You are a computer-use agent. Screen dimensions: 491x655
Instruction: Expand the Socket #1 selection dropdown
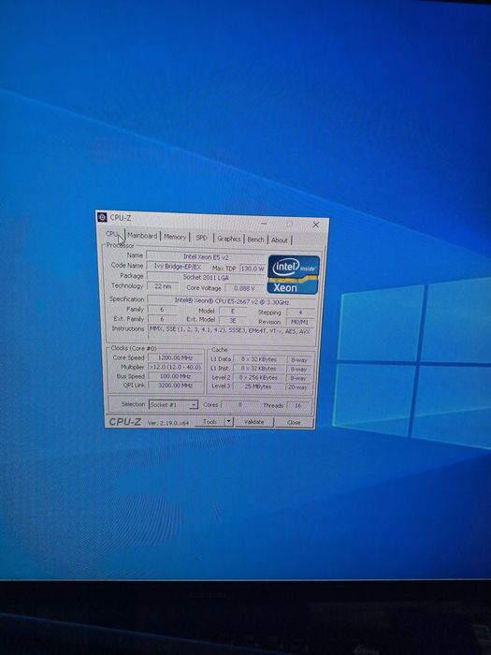173,404
